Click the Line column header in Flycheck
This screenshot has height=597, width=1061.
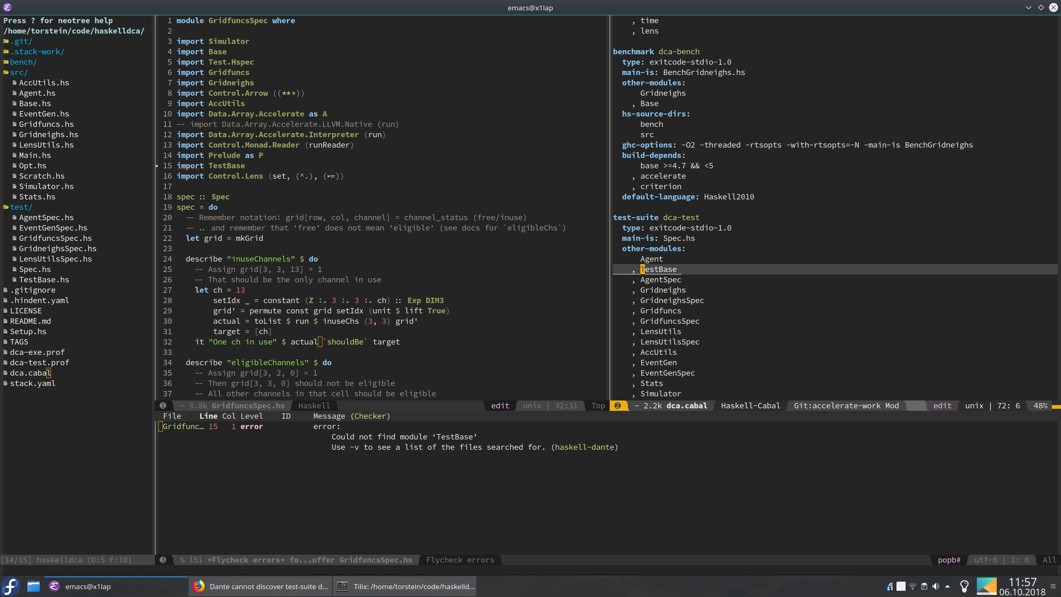(x=208, y=416)
